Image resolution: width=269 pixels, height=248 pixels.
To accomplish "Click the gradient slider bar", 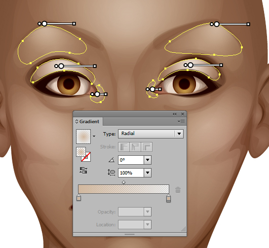I will (x=123, y=189).
